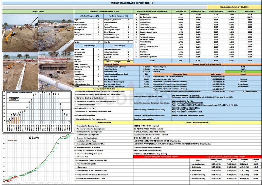The width and height of the screenshot is (262, 185).
Task: Select the '1.3 Direct Manpower (C)' header
Action: pos(118,16)
